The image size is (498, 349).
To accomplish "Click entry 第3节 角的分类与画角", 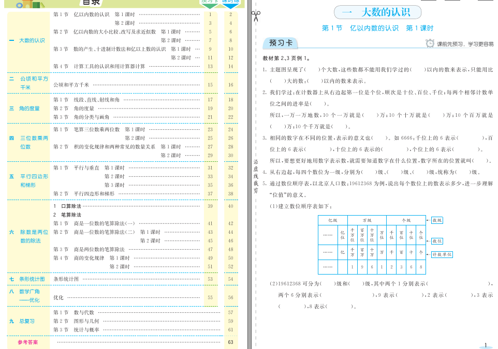I will [81, 117].
